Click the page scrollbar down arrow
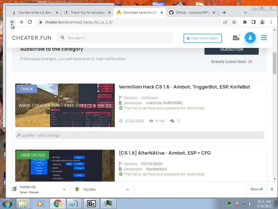 pos(275,179)
